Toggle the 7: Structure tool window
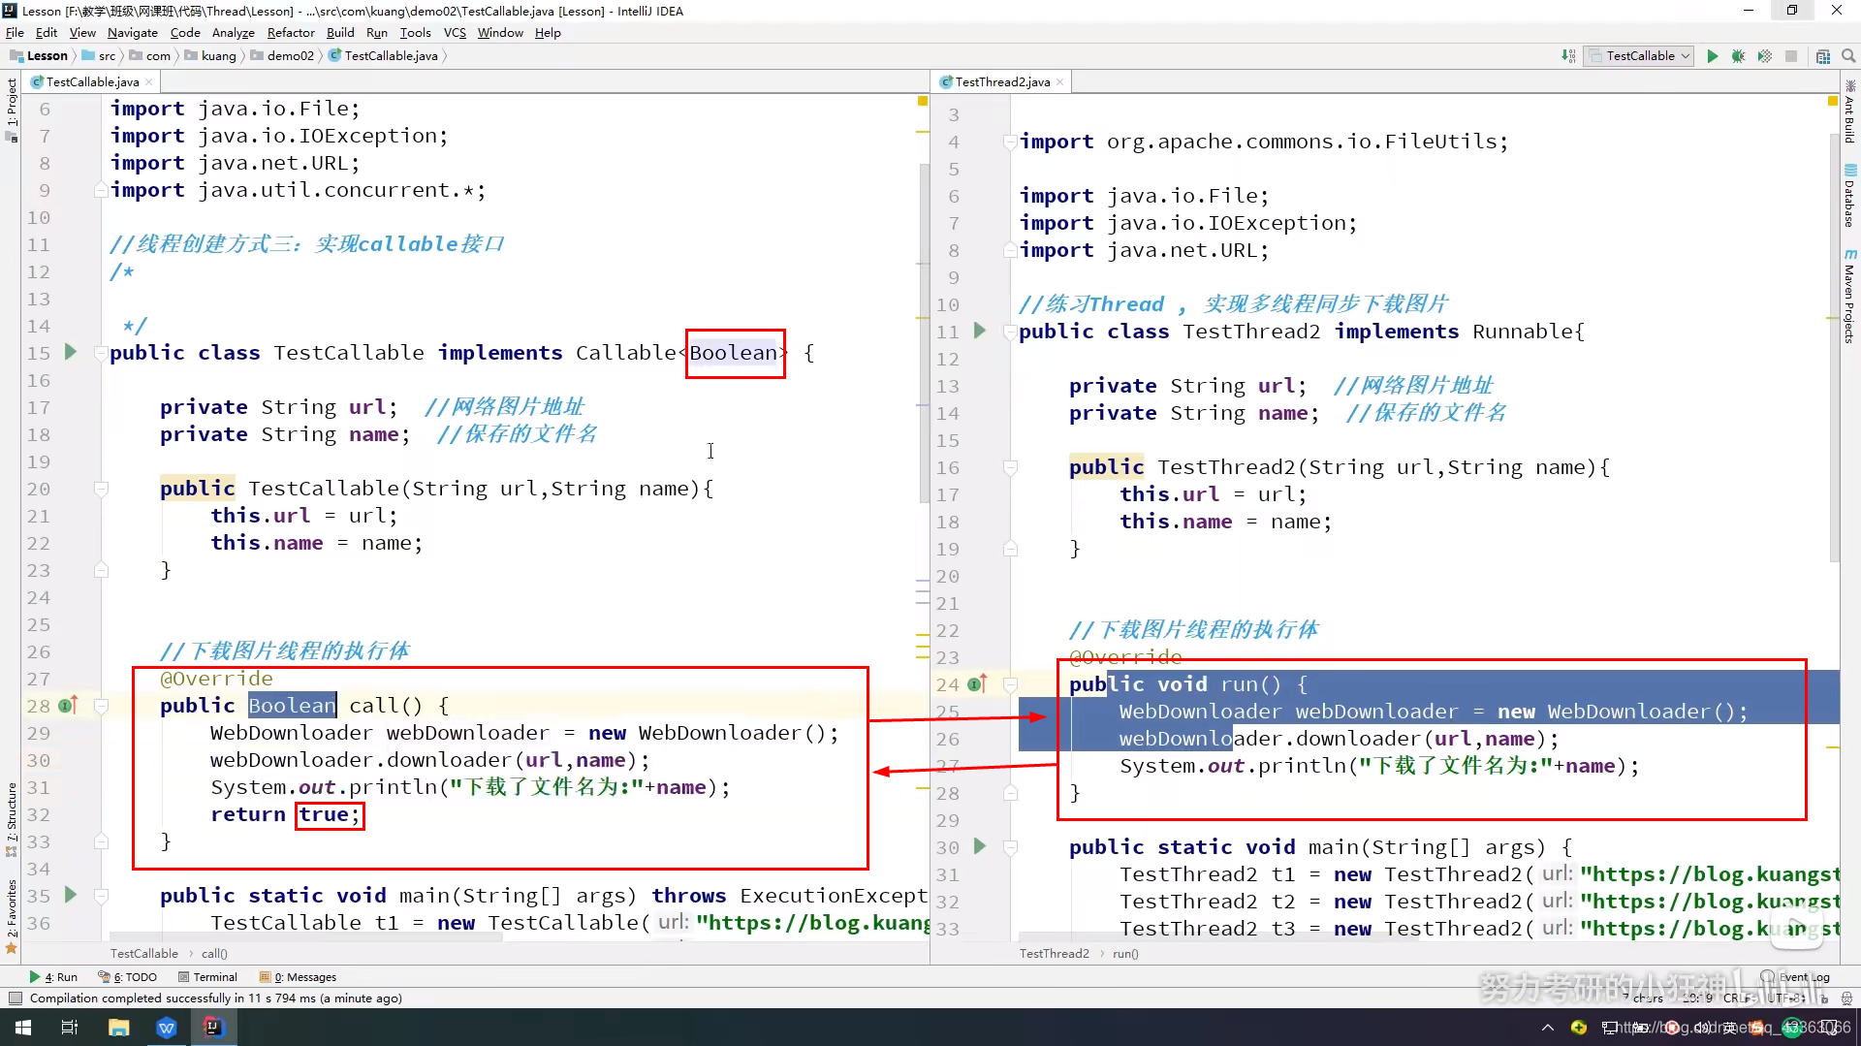The image size is (1861, 1046). 12,820
